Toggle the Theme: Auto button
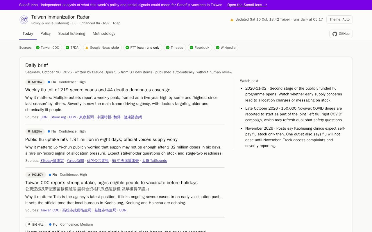Image resolution: width=372 pixels, height=232 pixels. [x=339, y=19]
